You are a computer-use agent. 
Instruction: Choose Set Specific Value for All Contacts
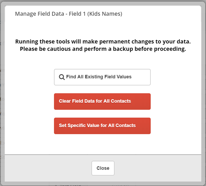[x=102, y=126]
